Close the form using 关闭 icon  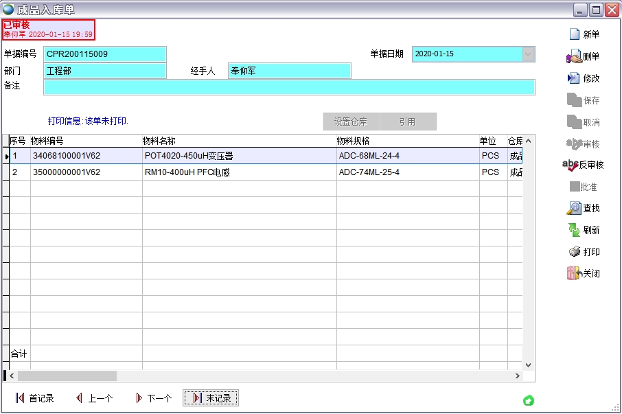point(574,273)
